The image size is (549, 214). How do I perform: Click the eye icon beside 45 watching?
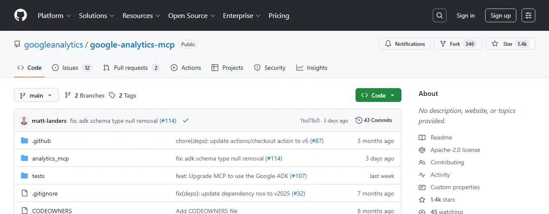tap(422, 211)
